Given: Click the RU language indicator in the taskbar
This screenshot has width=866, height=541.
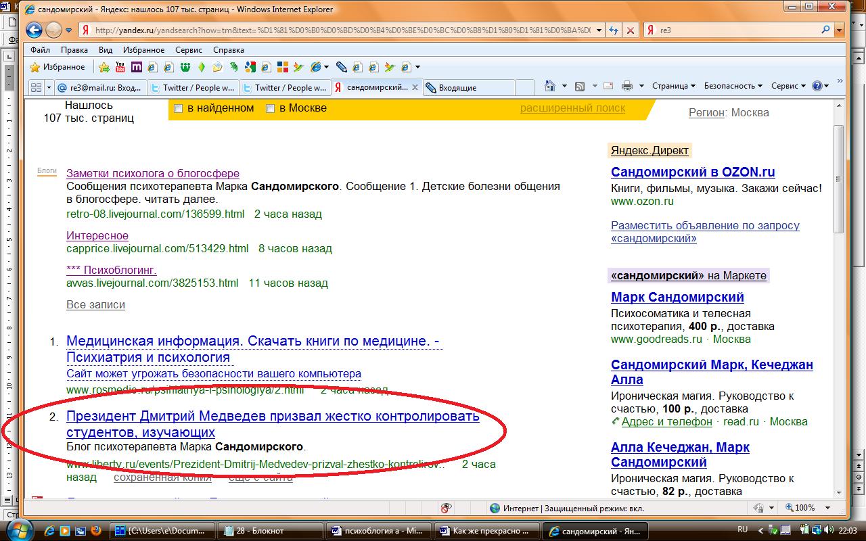Looking at the screenshot, I should coord(742,530).
